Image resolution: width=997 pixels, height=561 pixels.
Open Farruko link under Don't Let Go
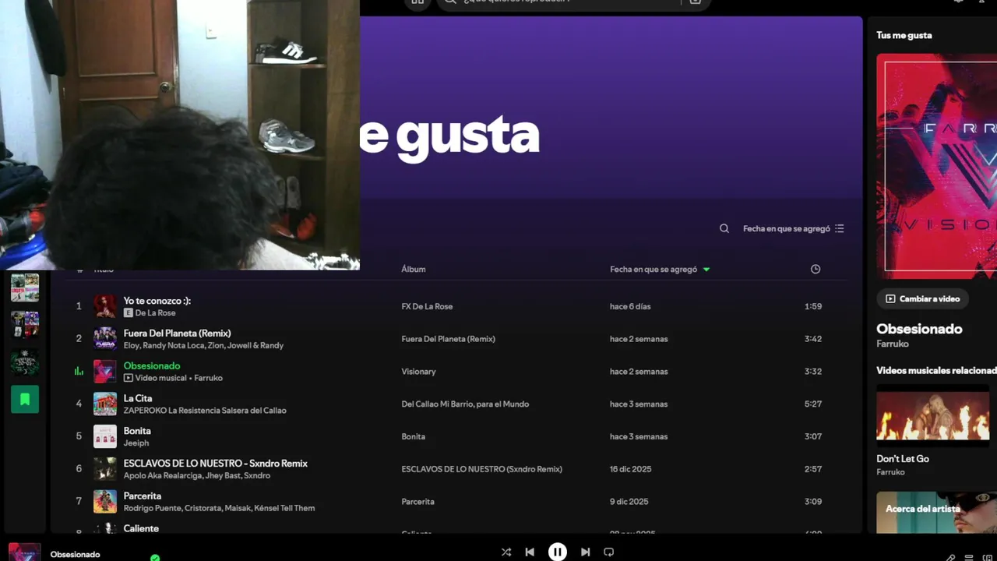[891, 472]
